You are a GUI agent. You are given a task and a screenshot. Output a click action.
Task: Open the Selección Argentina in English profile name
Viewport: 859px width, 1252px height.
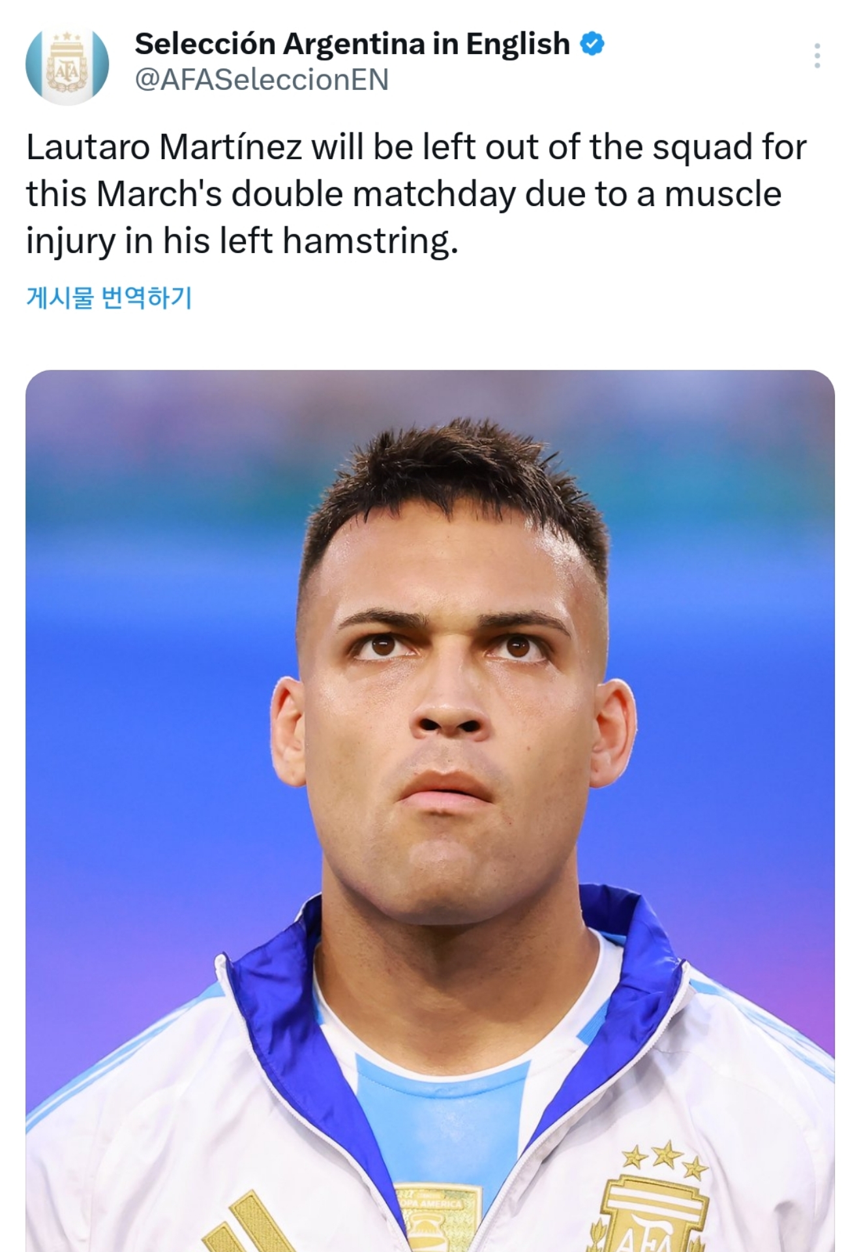[352, 44]
